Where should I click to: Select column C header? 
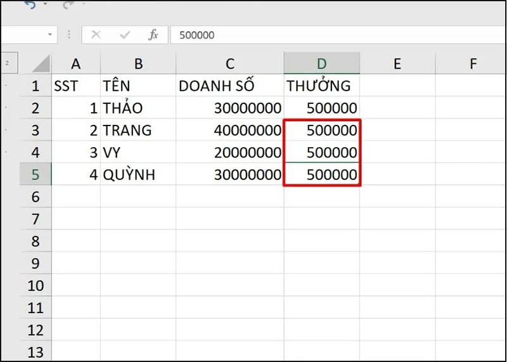click(x=230, y=63)
